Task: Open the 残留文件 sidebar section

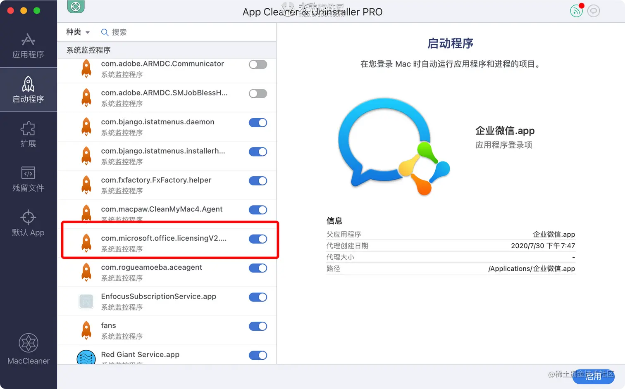Action: 28,179
